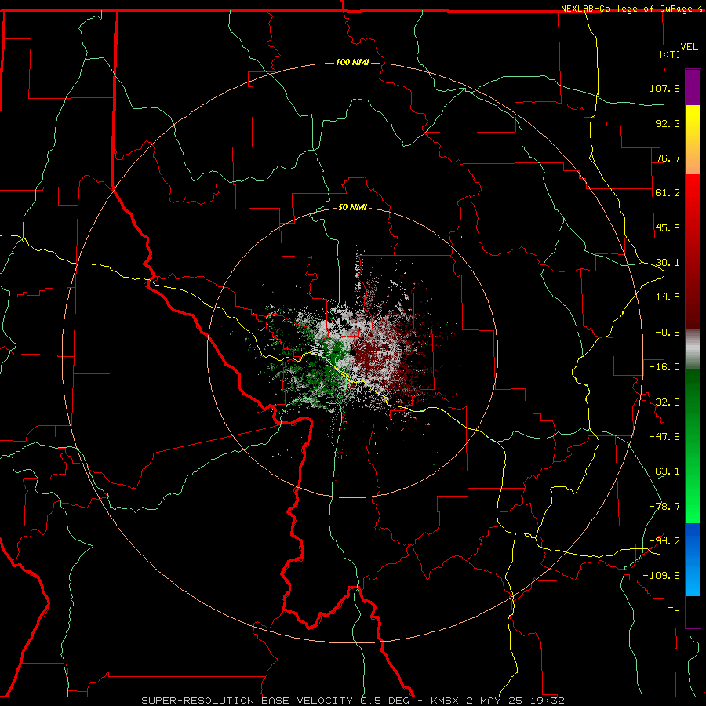Click the blue segment of the color bar
Image resolution: width=706 pixels, height=706 pixels.
[693, 559]
